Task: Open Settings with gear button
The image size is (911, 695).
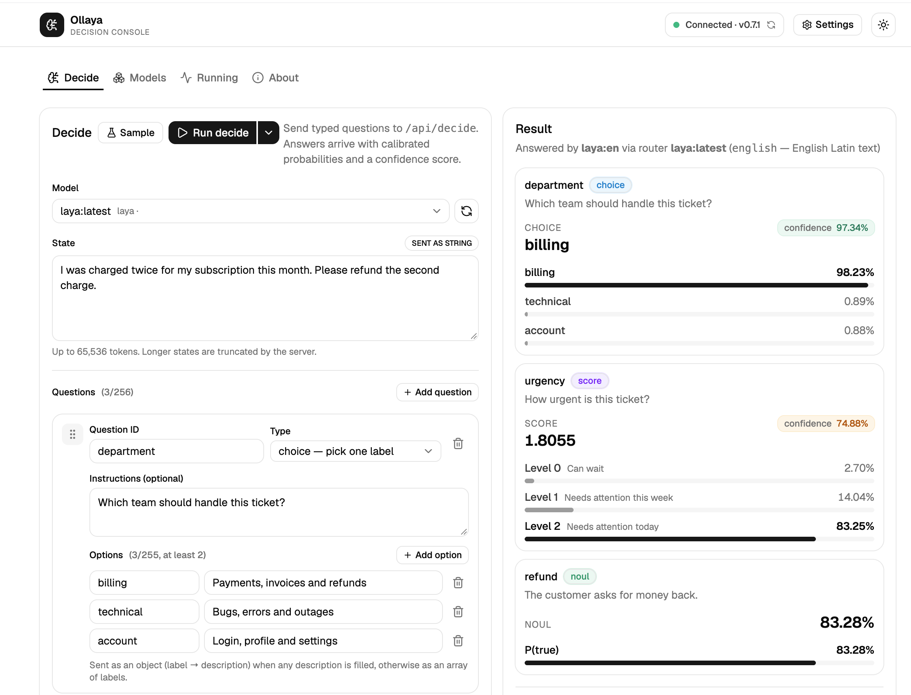Action: [x=827, y=25]
